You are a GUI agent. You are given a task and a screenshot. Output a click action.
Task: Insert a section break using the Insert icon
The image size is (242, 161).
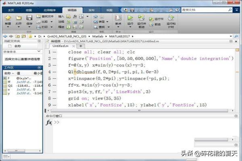tap(69, 17)
